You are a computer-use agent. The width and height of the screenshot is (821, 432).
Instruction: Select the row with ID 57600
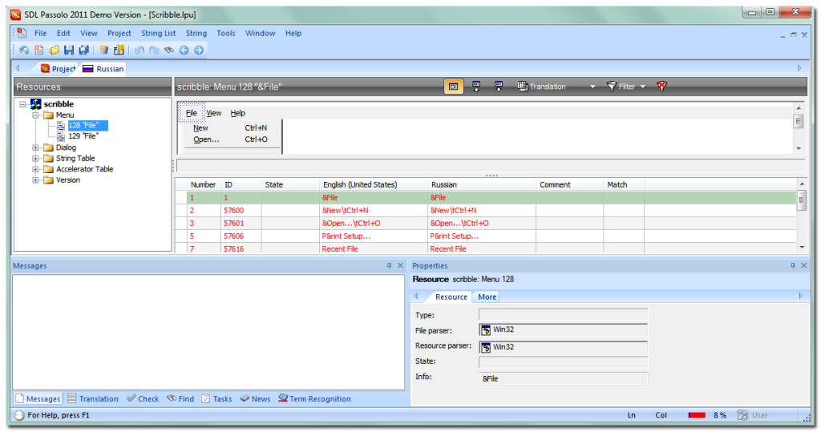(486, 211)
